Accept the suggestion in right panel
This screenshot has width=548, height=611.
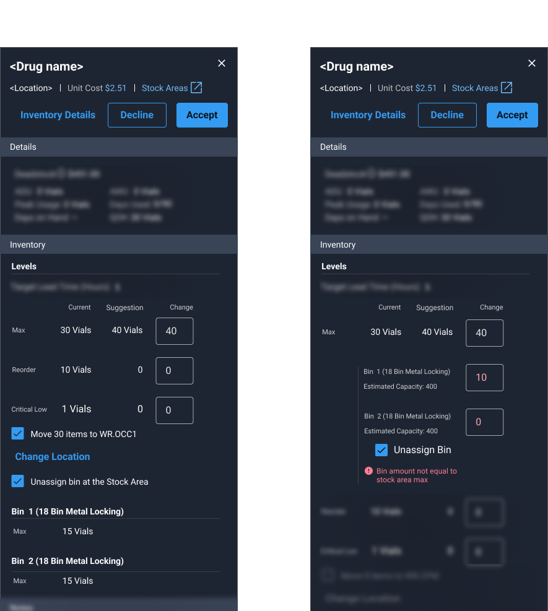(512, 115)
